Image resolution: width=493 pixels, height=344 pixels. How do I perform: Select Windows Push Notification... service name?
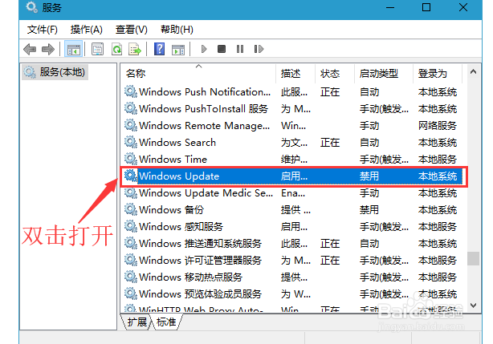coord(205,92)
